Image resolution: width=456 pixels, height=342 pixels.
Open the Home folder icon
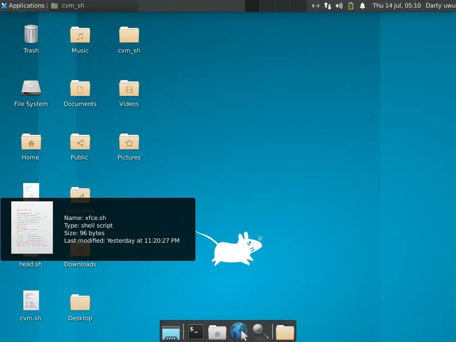click(31, 142)
